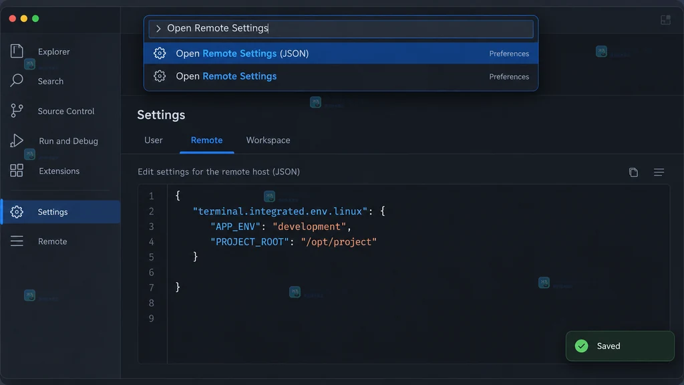
Task: Click the macOS red close window button
Action: 13,18
